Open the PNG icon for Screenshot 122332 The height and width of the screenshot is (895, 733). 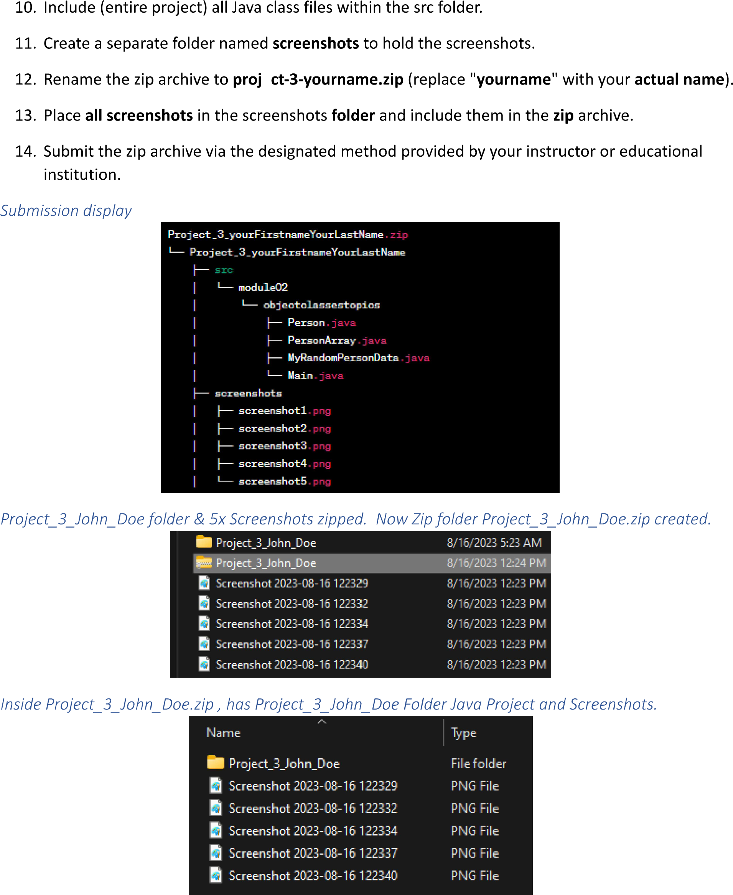(204, 604)
